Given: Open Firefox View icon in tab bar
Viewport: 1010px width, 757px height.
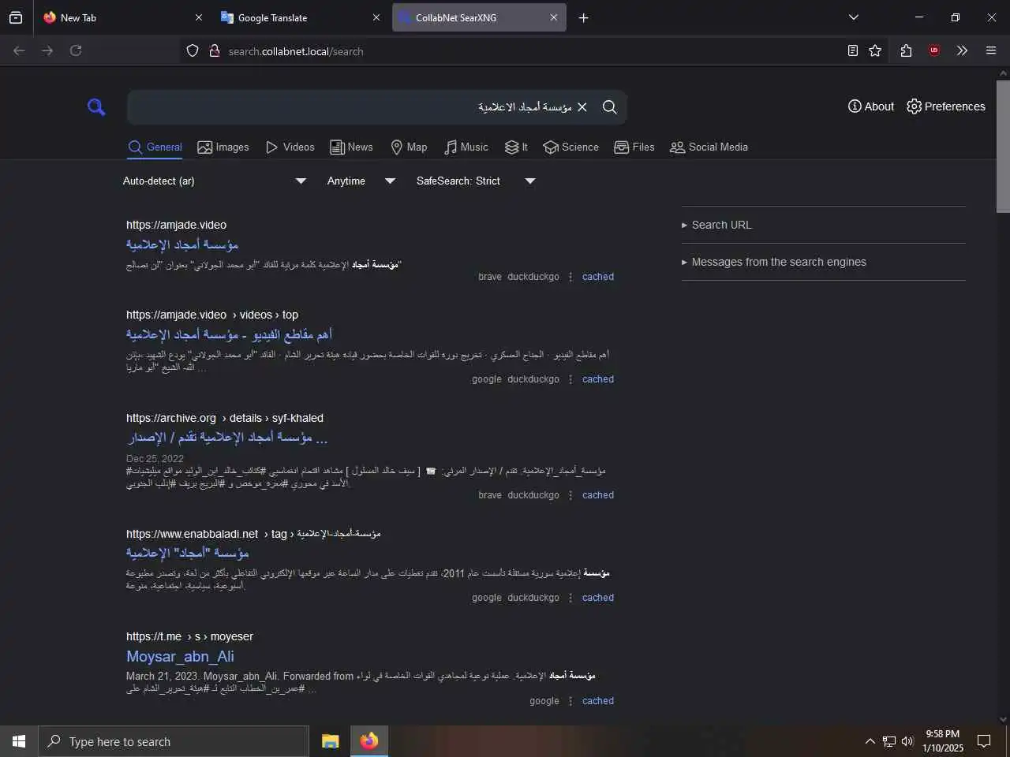Looking at the screenshot, I should click(x=16, y=17).
